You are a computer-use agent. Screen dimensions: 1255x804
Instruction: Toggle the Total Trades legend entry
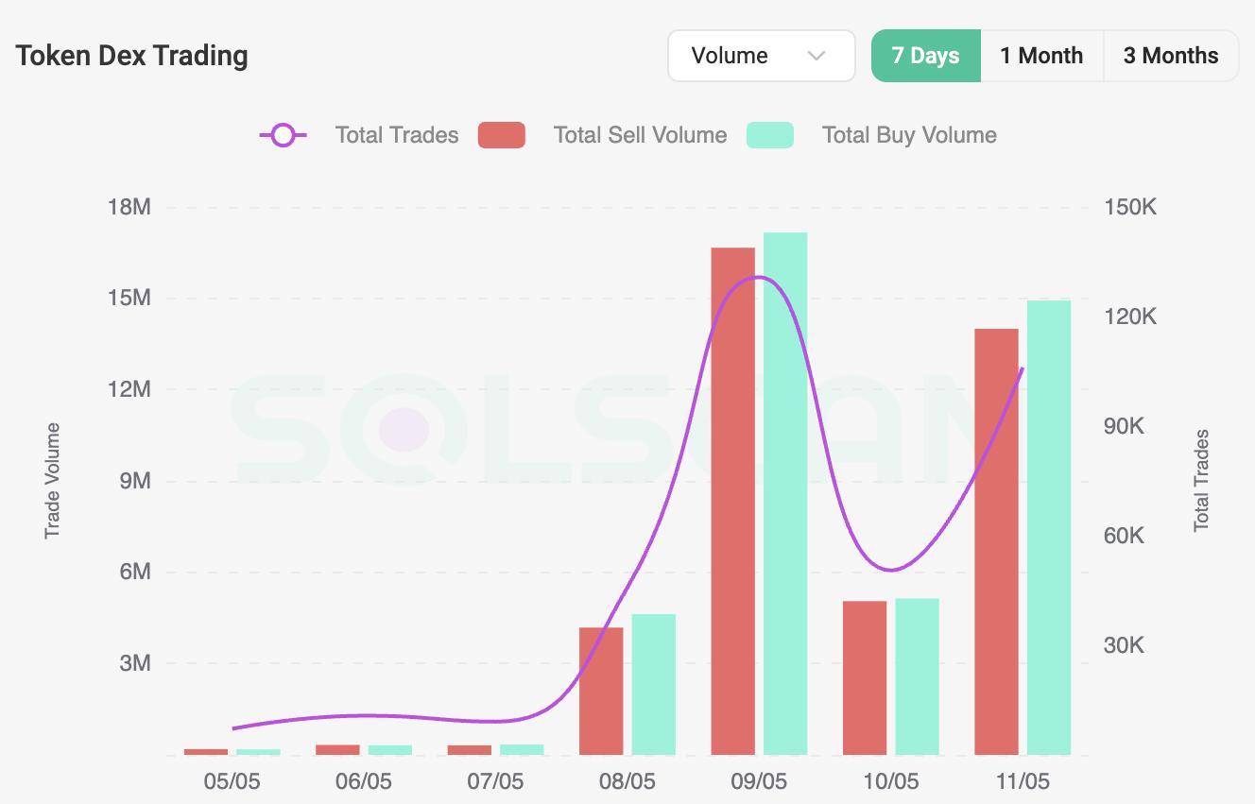[x=396, y=135]
